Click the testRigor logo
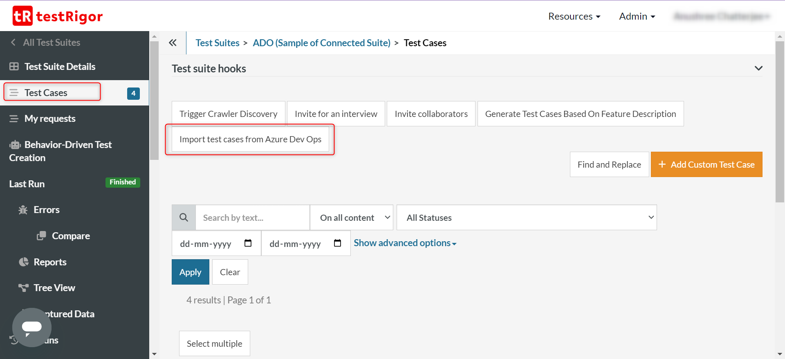Screen dimensions: 785x359 pos(58,16)
